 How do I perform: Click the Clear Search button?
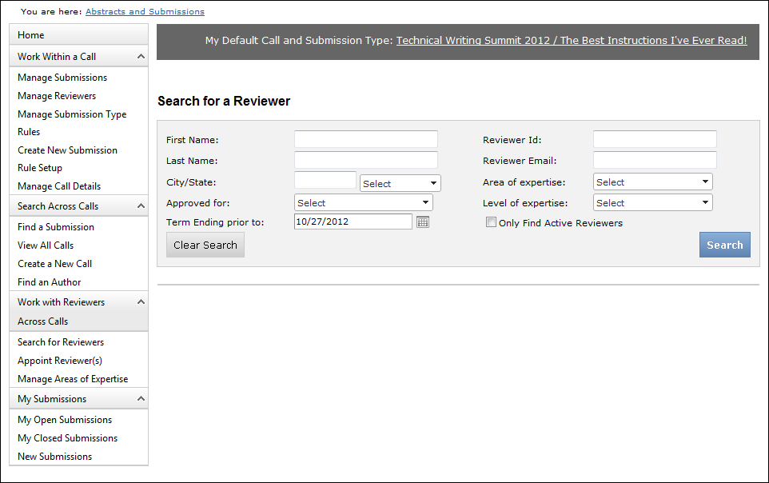coord(205,245)
